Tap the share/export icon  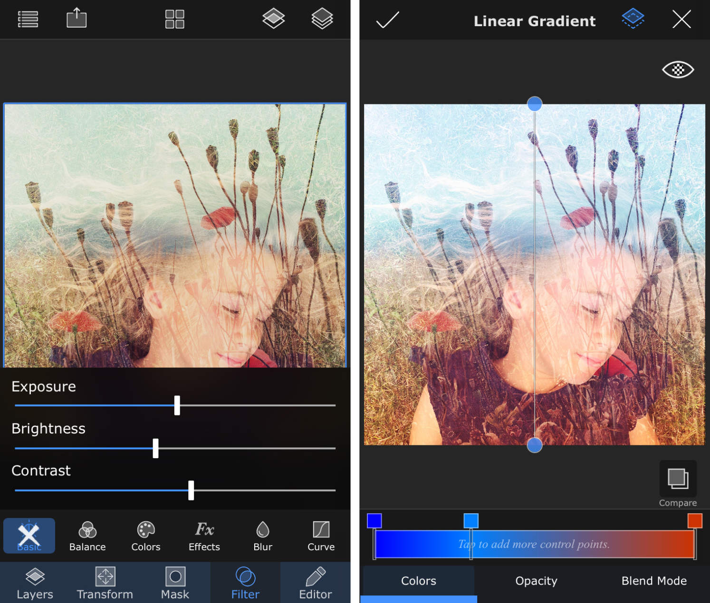point(76,19)
